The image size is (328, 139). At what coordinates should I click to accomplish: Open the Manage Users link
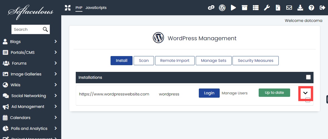click(234, 93)
